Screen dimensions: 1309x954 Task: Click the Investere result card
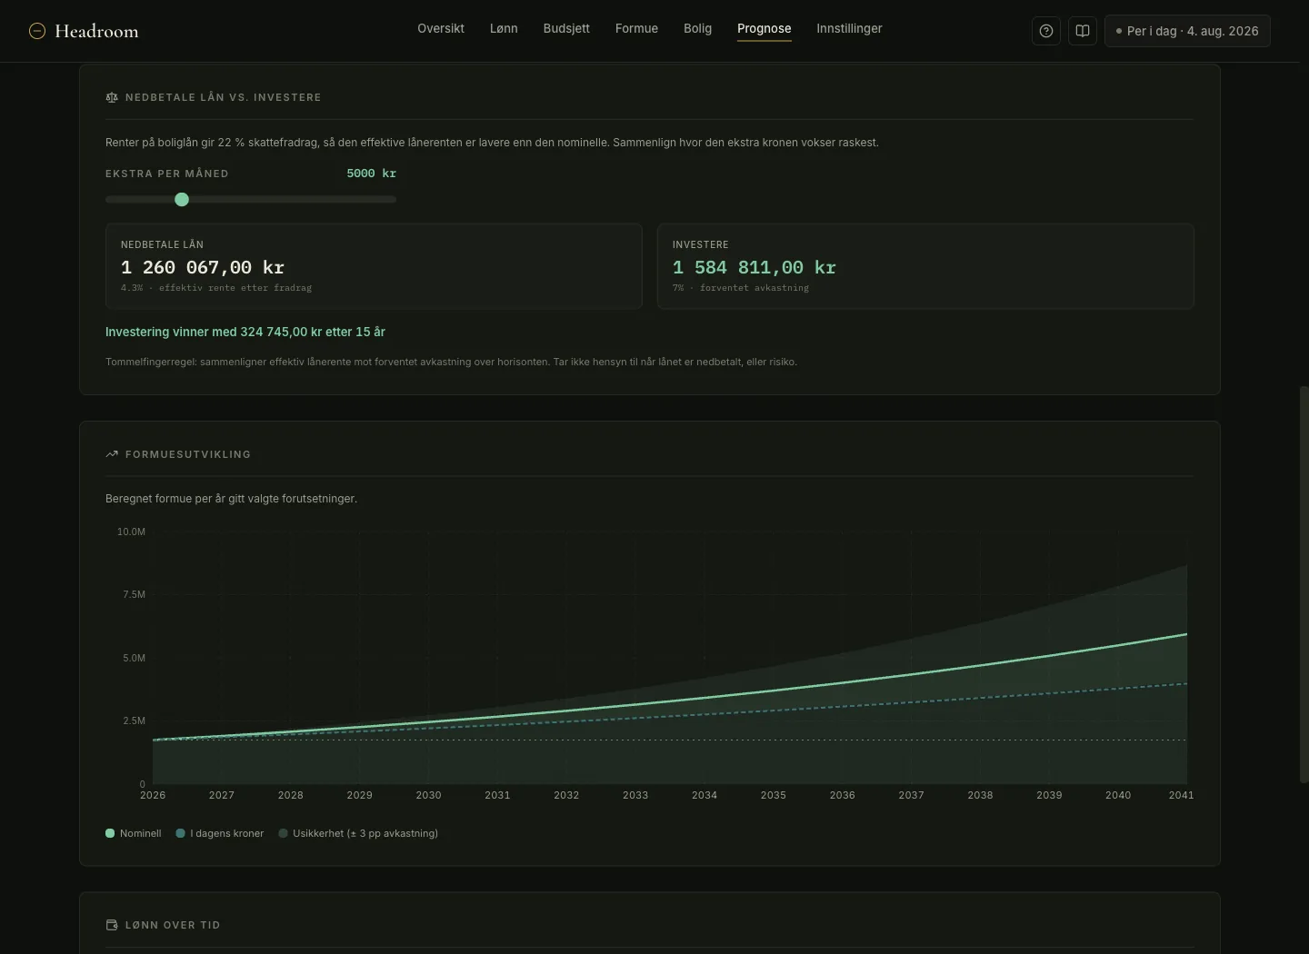pos(925,266)
